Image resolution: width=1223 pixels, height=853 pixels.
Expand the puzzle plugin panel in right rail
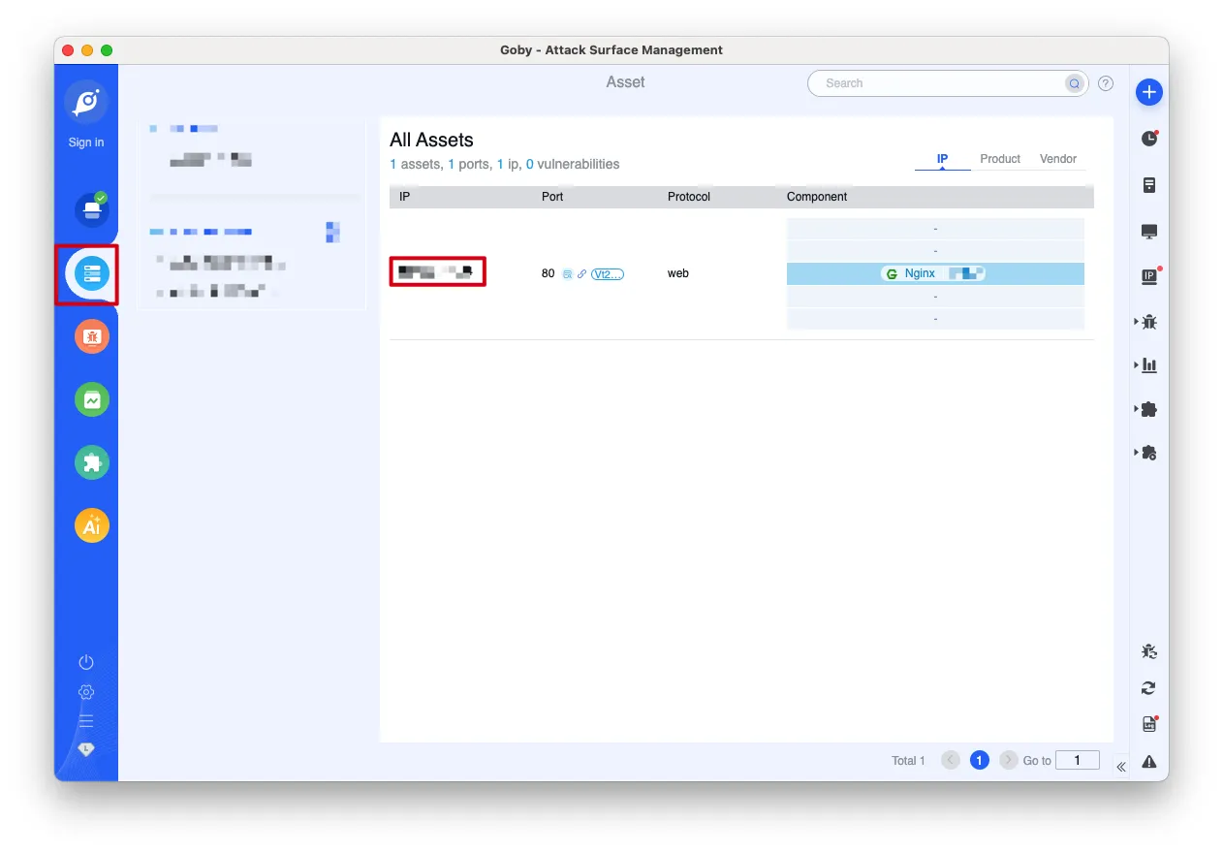click(x=1148, y=409)
